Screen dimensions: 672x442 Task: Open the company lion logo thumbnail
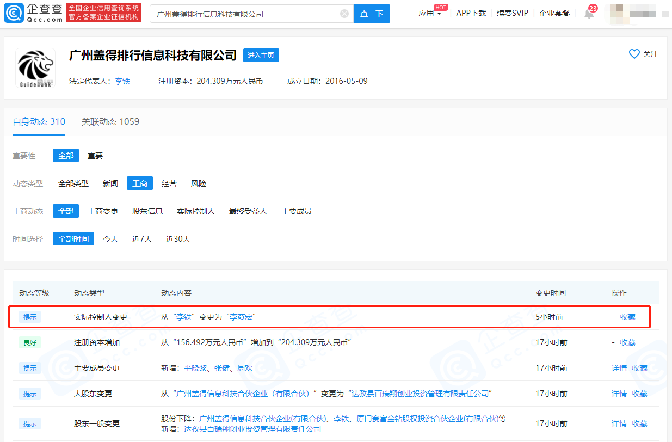tap(35, 68)
